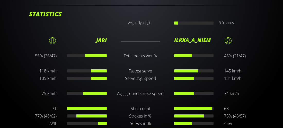Image resolution: width=283 pixels, height=128 pixels.
Task: Click Jari's 55% (26/47) points value
Action: click(46, 56)
